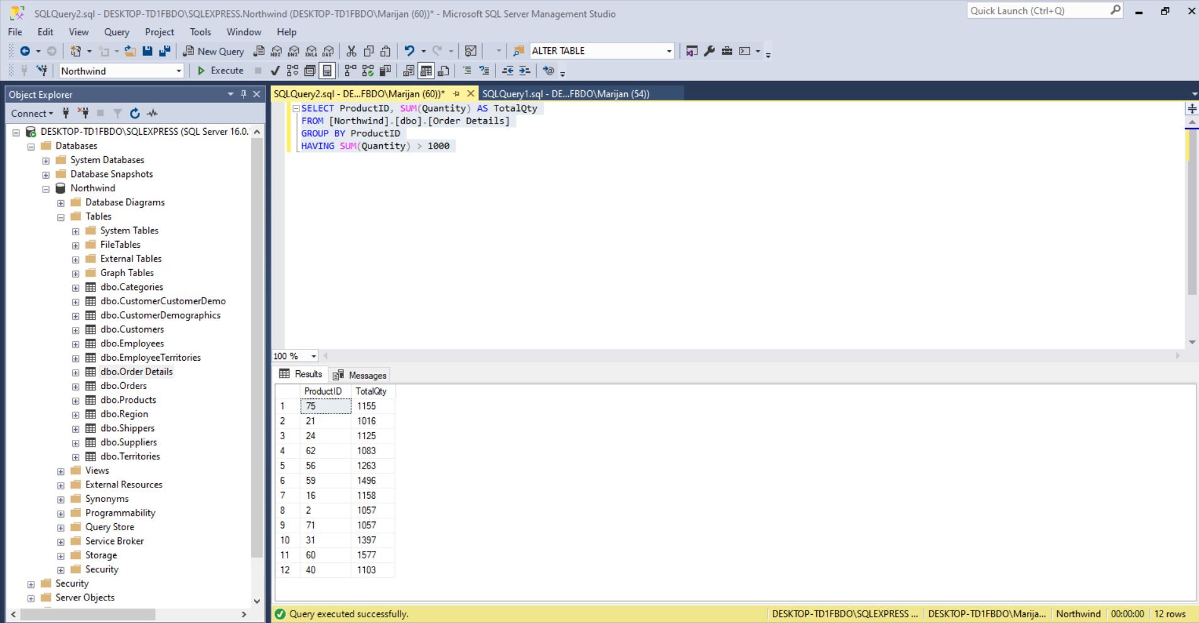The width and height of the screenshot is (1199, 623).
Task: Open the Tools menu
Action: pyautogui.click(x=200, y=32)
